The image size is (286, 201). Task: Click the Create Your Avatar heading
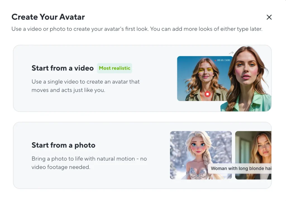pyautogui.click(x=48, y=17)
